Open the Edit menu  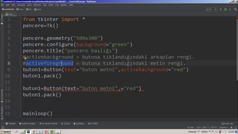pos(7,5)
